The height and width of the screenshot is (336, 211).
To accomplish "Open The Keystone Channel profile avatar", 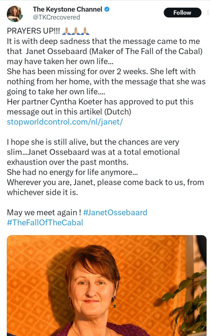I will coord(15,13).
